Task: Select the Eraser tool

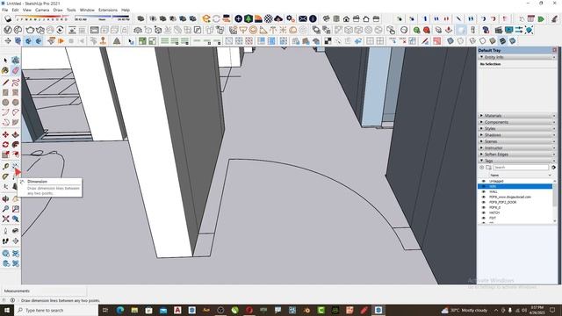Action: 16,70
